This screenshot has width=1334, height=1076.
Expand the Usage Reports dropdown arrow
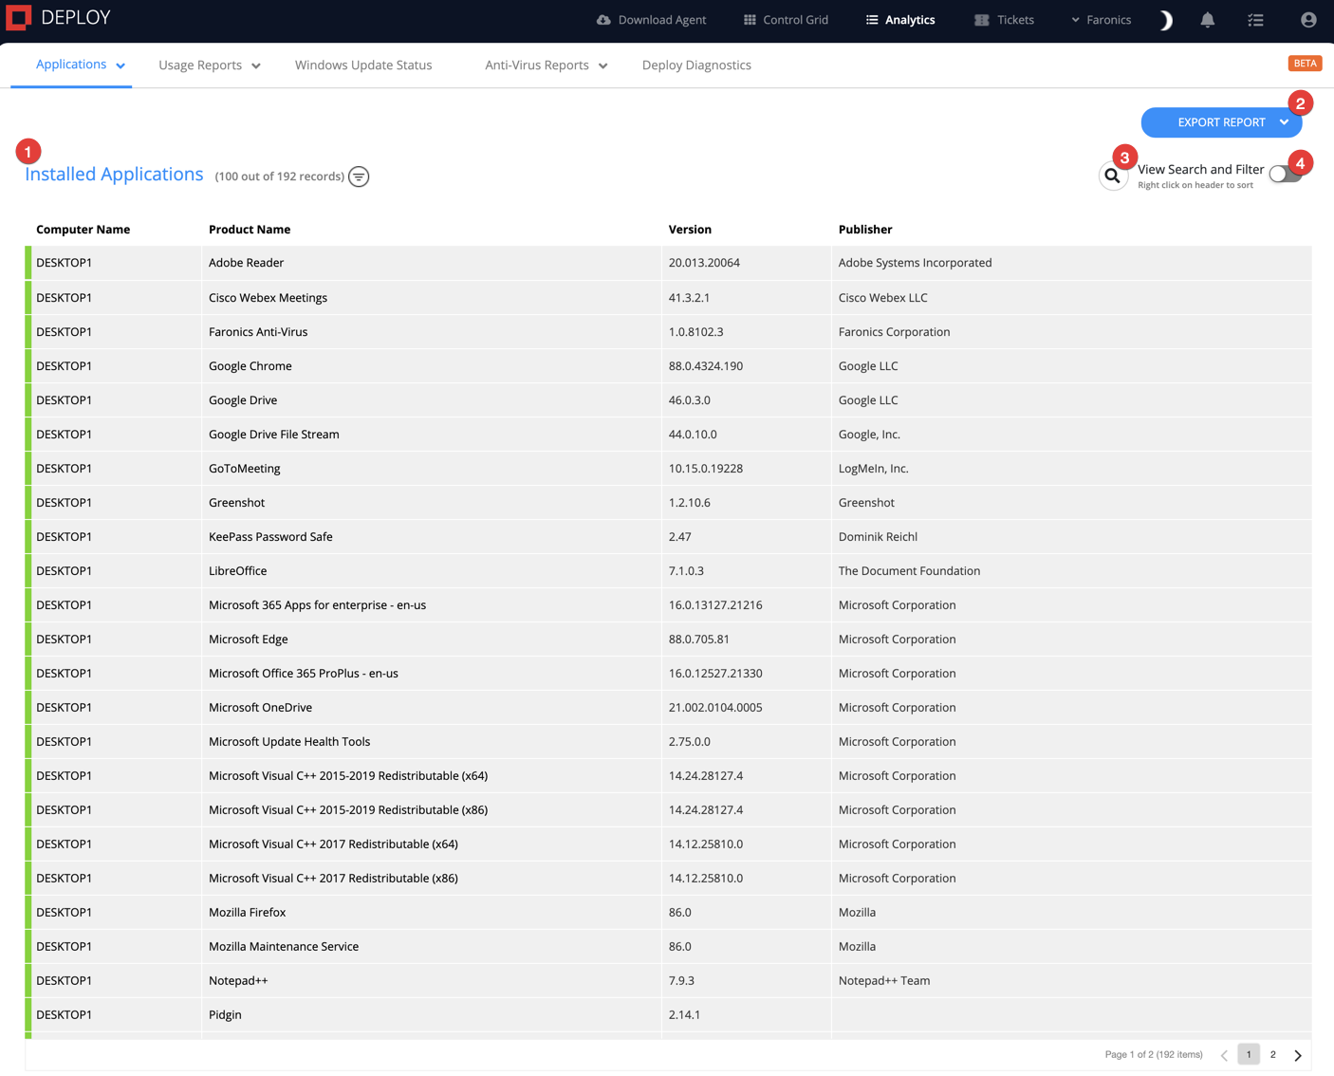coord(256,65)
